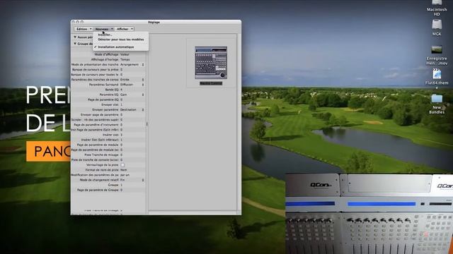Click the Page de paramètre de Groupe value
Viewport: 453px width, 254px height.
[121, 190]
